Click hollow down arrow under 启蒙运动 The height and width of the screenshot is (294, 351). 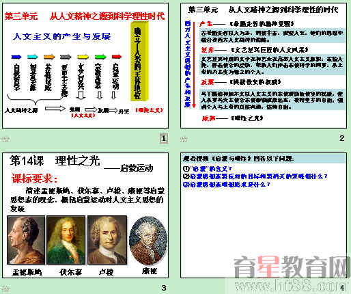113,95
